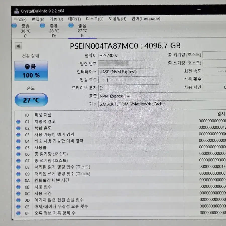226x226 pixels.
Task: Click the 사용 시간 value field at top
Action: (214, 87)
